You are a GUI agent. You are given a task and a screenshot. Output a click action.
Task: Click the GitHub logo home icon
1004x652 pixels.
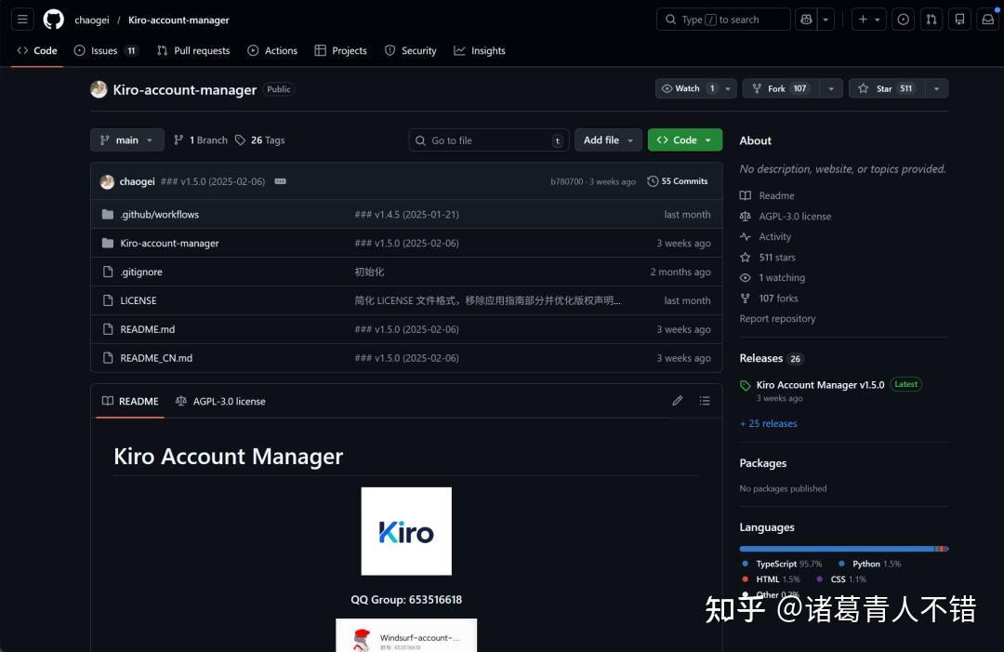(x=54, y=20)
